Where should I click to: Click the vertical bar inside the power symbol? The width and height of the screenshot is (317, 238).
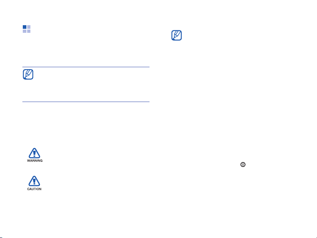[243, 164]
